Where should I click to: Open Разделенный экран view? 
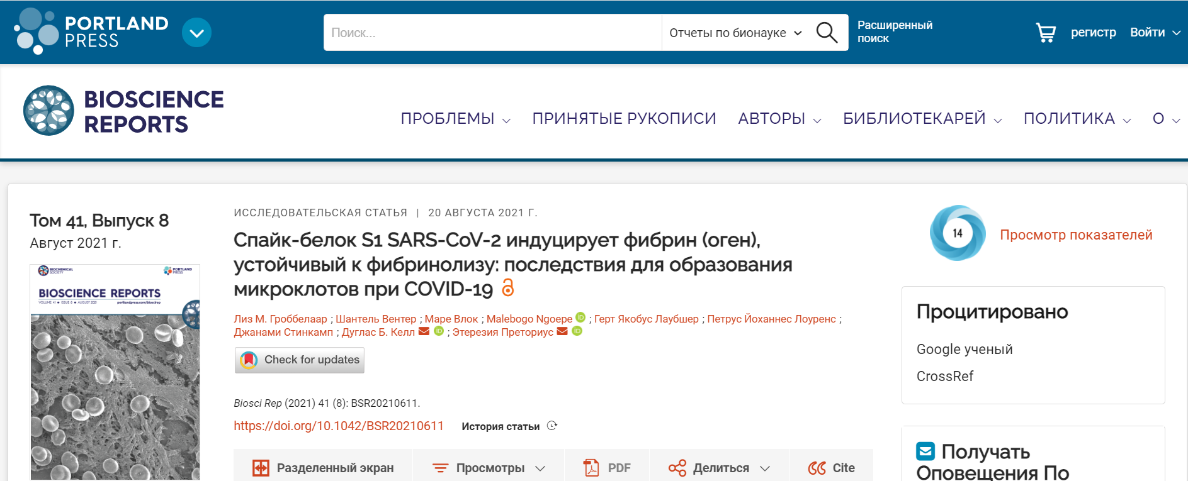click(x=323, y=468)
